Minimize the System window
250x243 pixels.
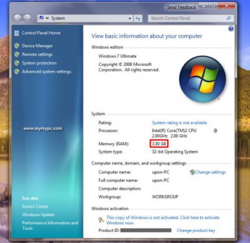[204, 6]
